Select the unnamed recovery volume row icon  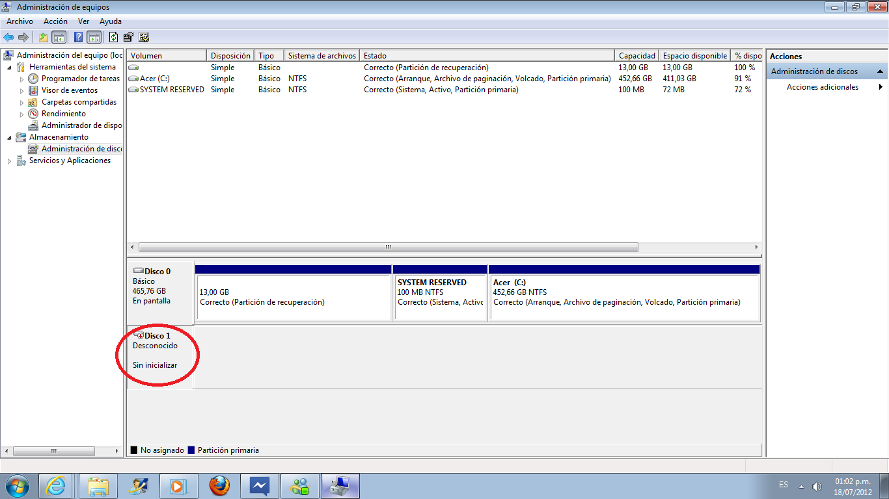coord(133,68)
